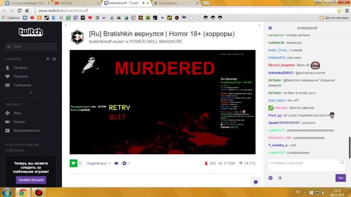Close the bratishkinoff Twitch browser tab
The width and height of the screenshot is (351, 197).
tap(148, 3)
